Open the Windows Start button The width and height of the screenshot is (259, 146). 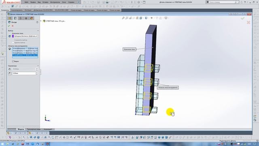point(2,144)
